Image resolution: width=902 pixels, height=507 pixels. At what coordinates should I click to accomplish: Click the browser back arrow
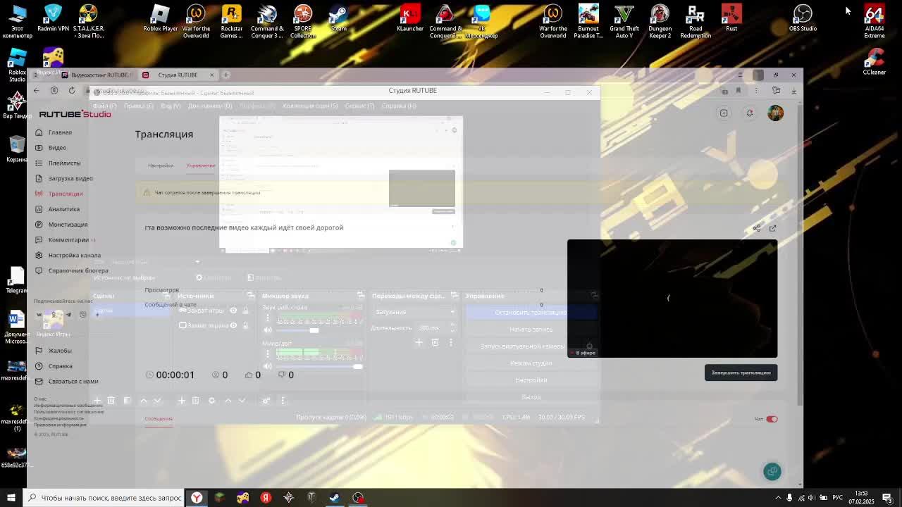[37, 90]
